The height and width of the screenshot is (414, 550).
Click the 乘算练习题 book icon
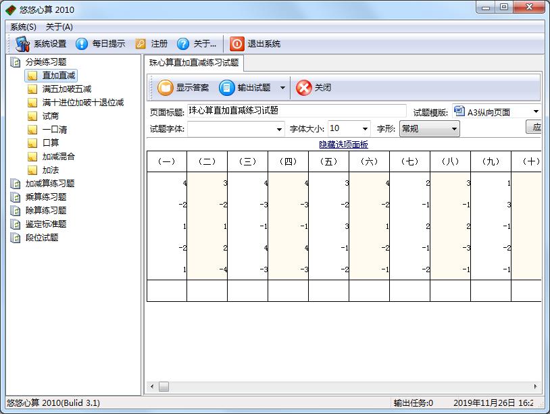16,197
